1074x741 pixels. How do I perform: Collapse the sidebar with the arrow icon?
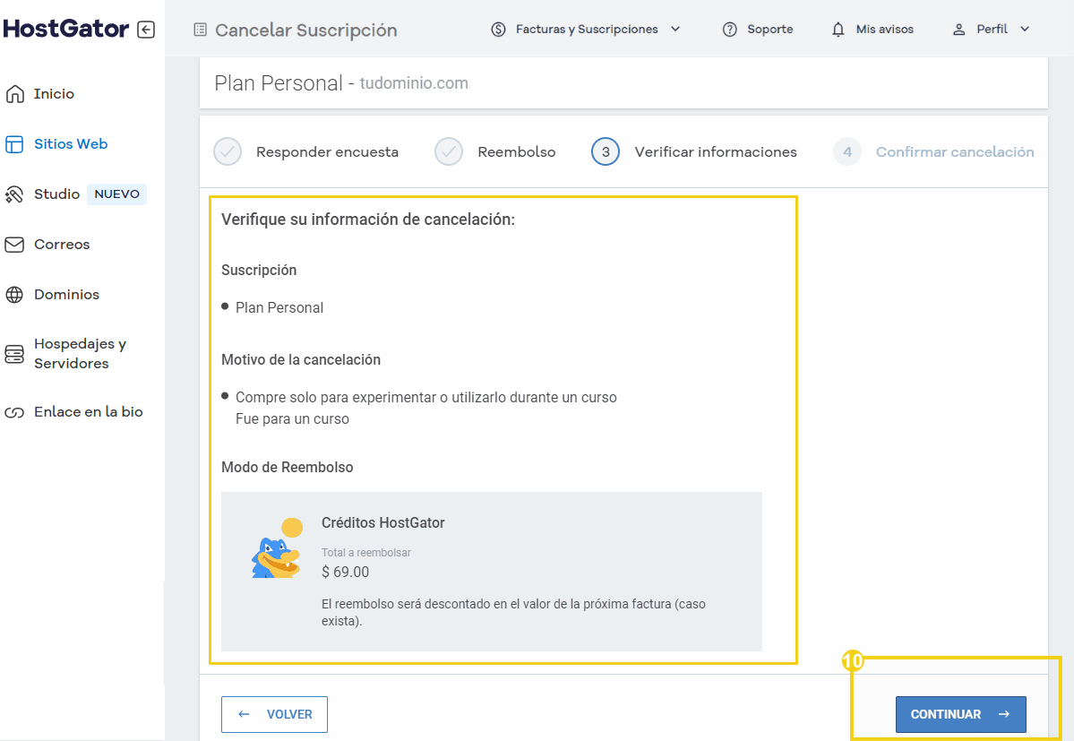point(146,30)
